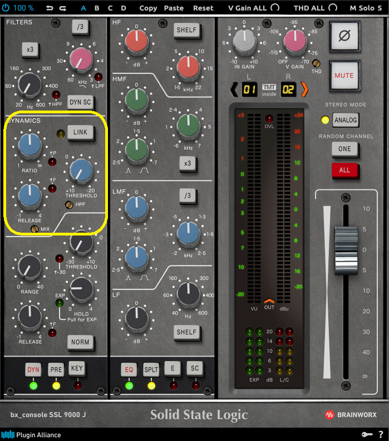Screen dimensions: 389x441
Task: Click Copy in the top toolbar
Action: point(148,8)
